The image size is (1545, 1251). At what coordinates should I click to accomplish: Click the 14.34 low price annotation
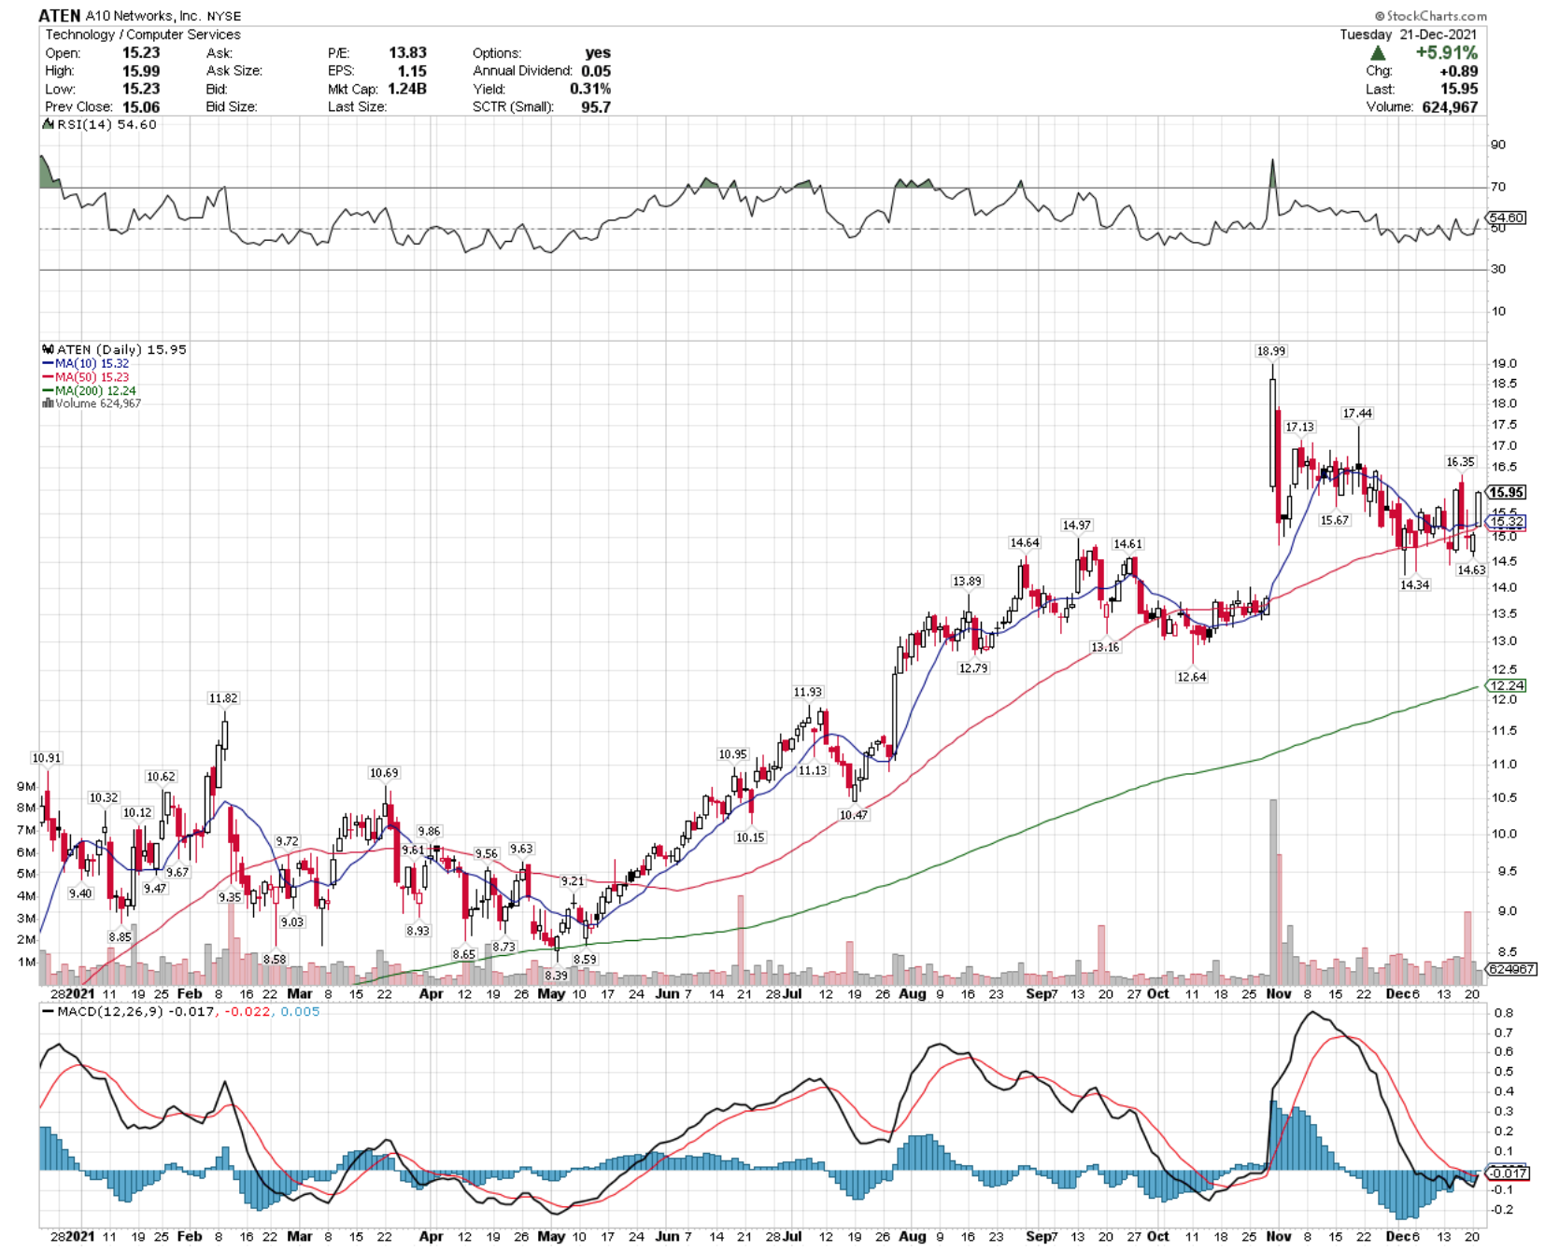tap(1414, 584)
